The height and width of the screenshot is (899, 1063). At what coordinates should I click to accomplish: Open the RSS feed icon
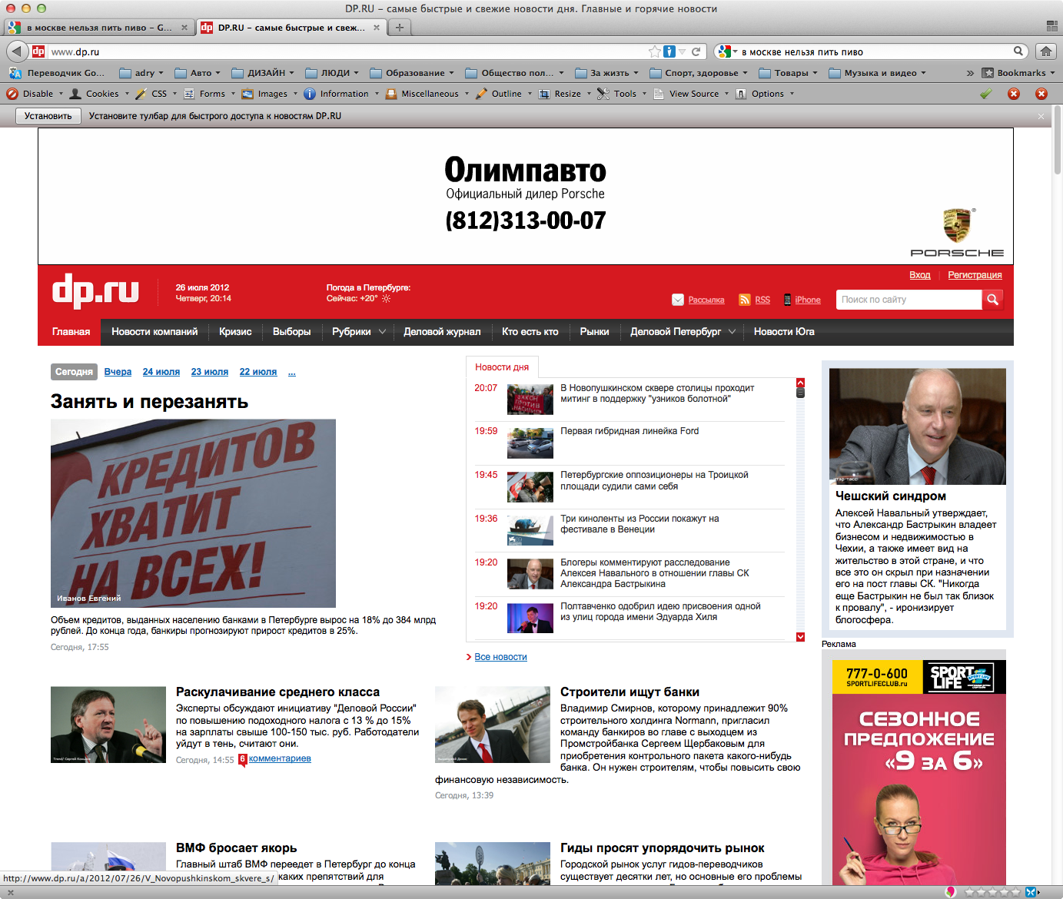point(744,300)
